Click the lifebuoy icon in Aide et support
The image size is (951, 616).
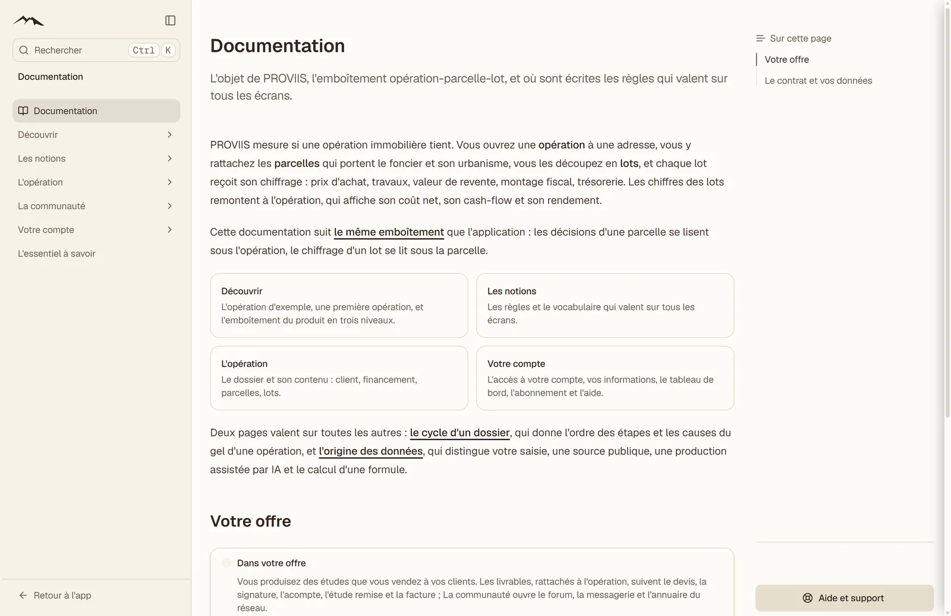[x=808, y=598]
